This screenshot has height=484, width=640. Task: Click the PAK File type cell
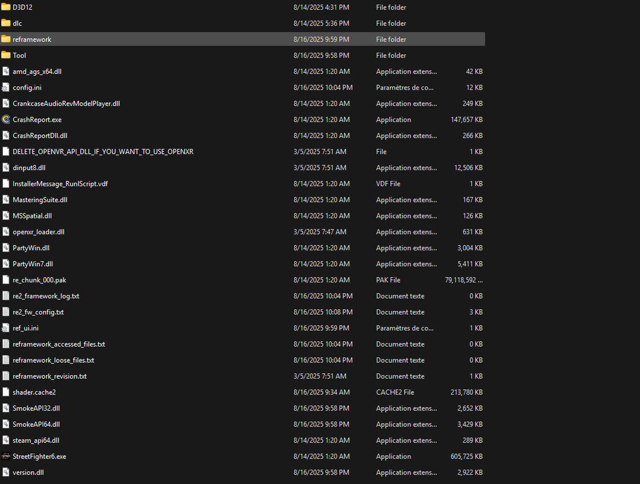pyautogui.click(x=388, y=280)
